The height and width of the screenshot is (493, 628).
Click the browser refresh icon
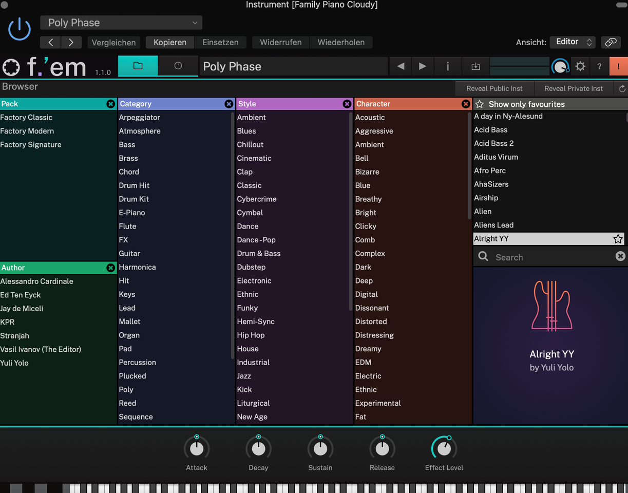622,89
